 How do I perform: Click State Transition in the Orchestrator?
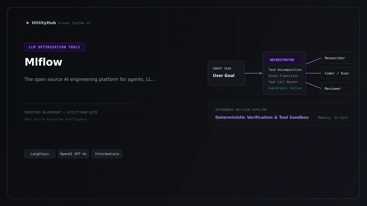283,76
